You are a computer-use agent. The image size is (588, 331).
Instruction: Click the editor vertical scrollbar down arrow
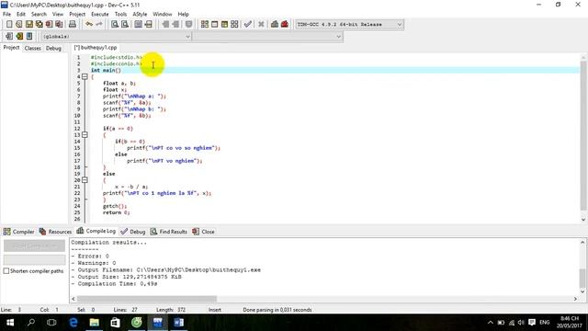583,220
